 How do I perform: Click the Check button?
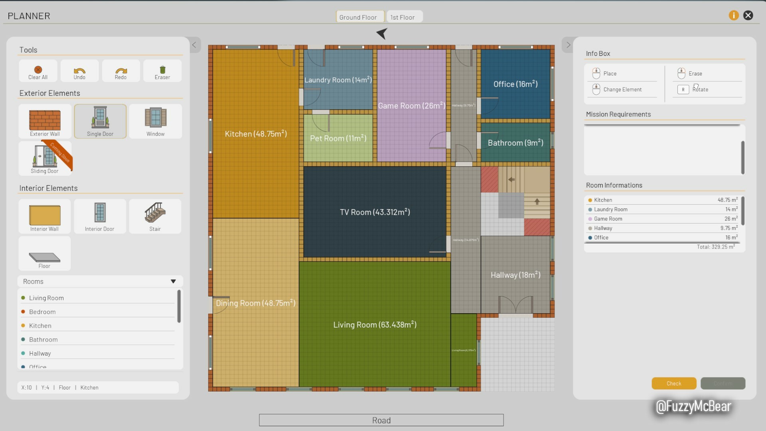point(674,383)
